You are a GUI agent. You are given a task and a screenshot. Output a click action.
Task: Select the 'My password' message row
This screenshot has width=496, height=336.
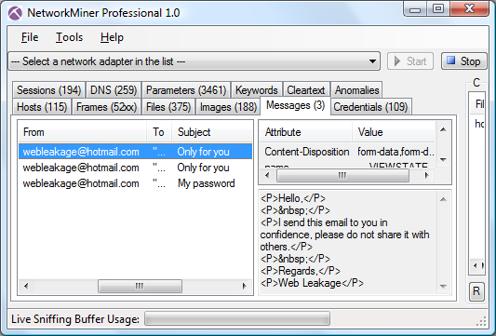coord(135,183)
